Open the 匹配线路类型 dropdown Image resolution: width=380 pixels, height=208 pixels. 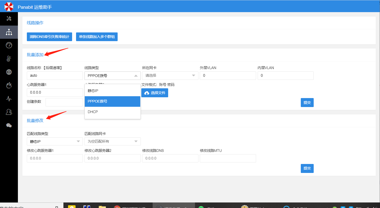tap(55, 141)
